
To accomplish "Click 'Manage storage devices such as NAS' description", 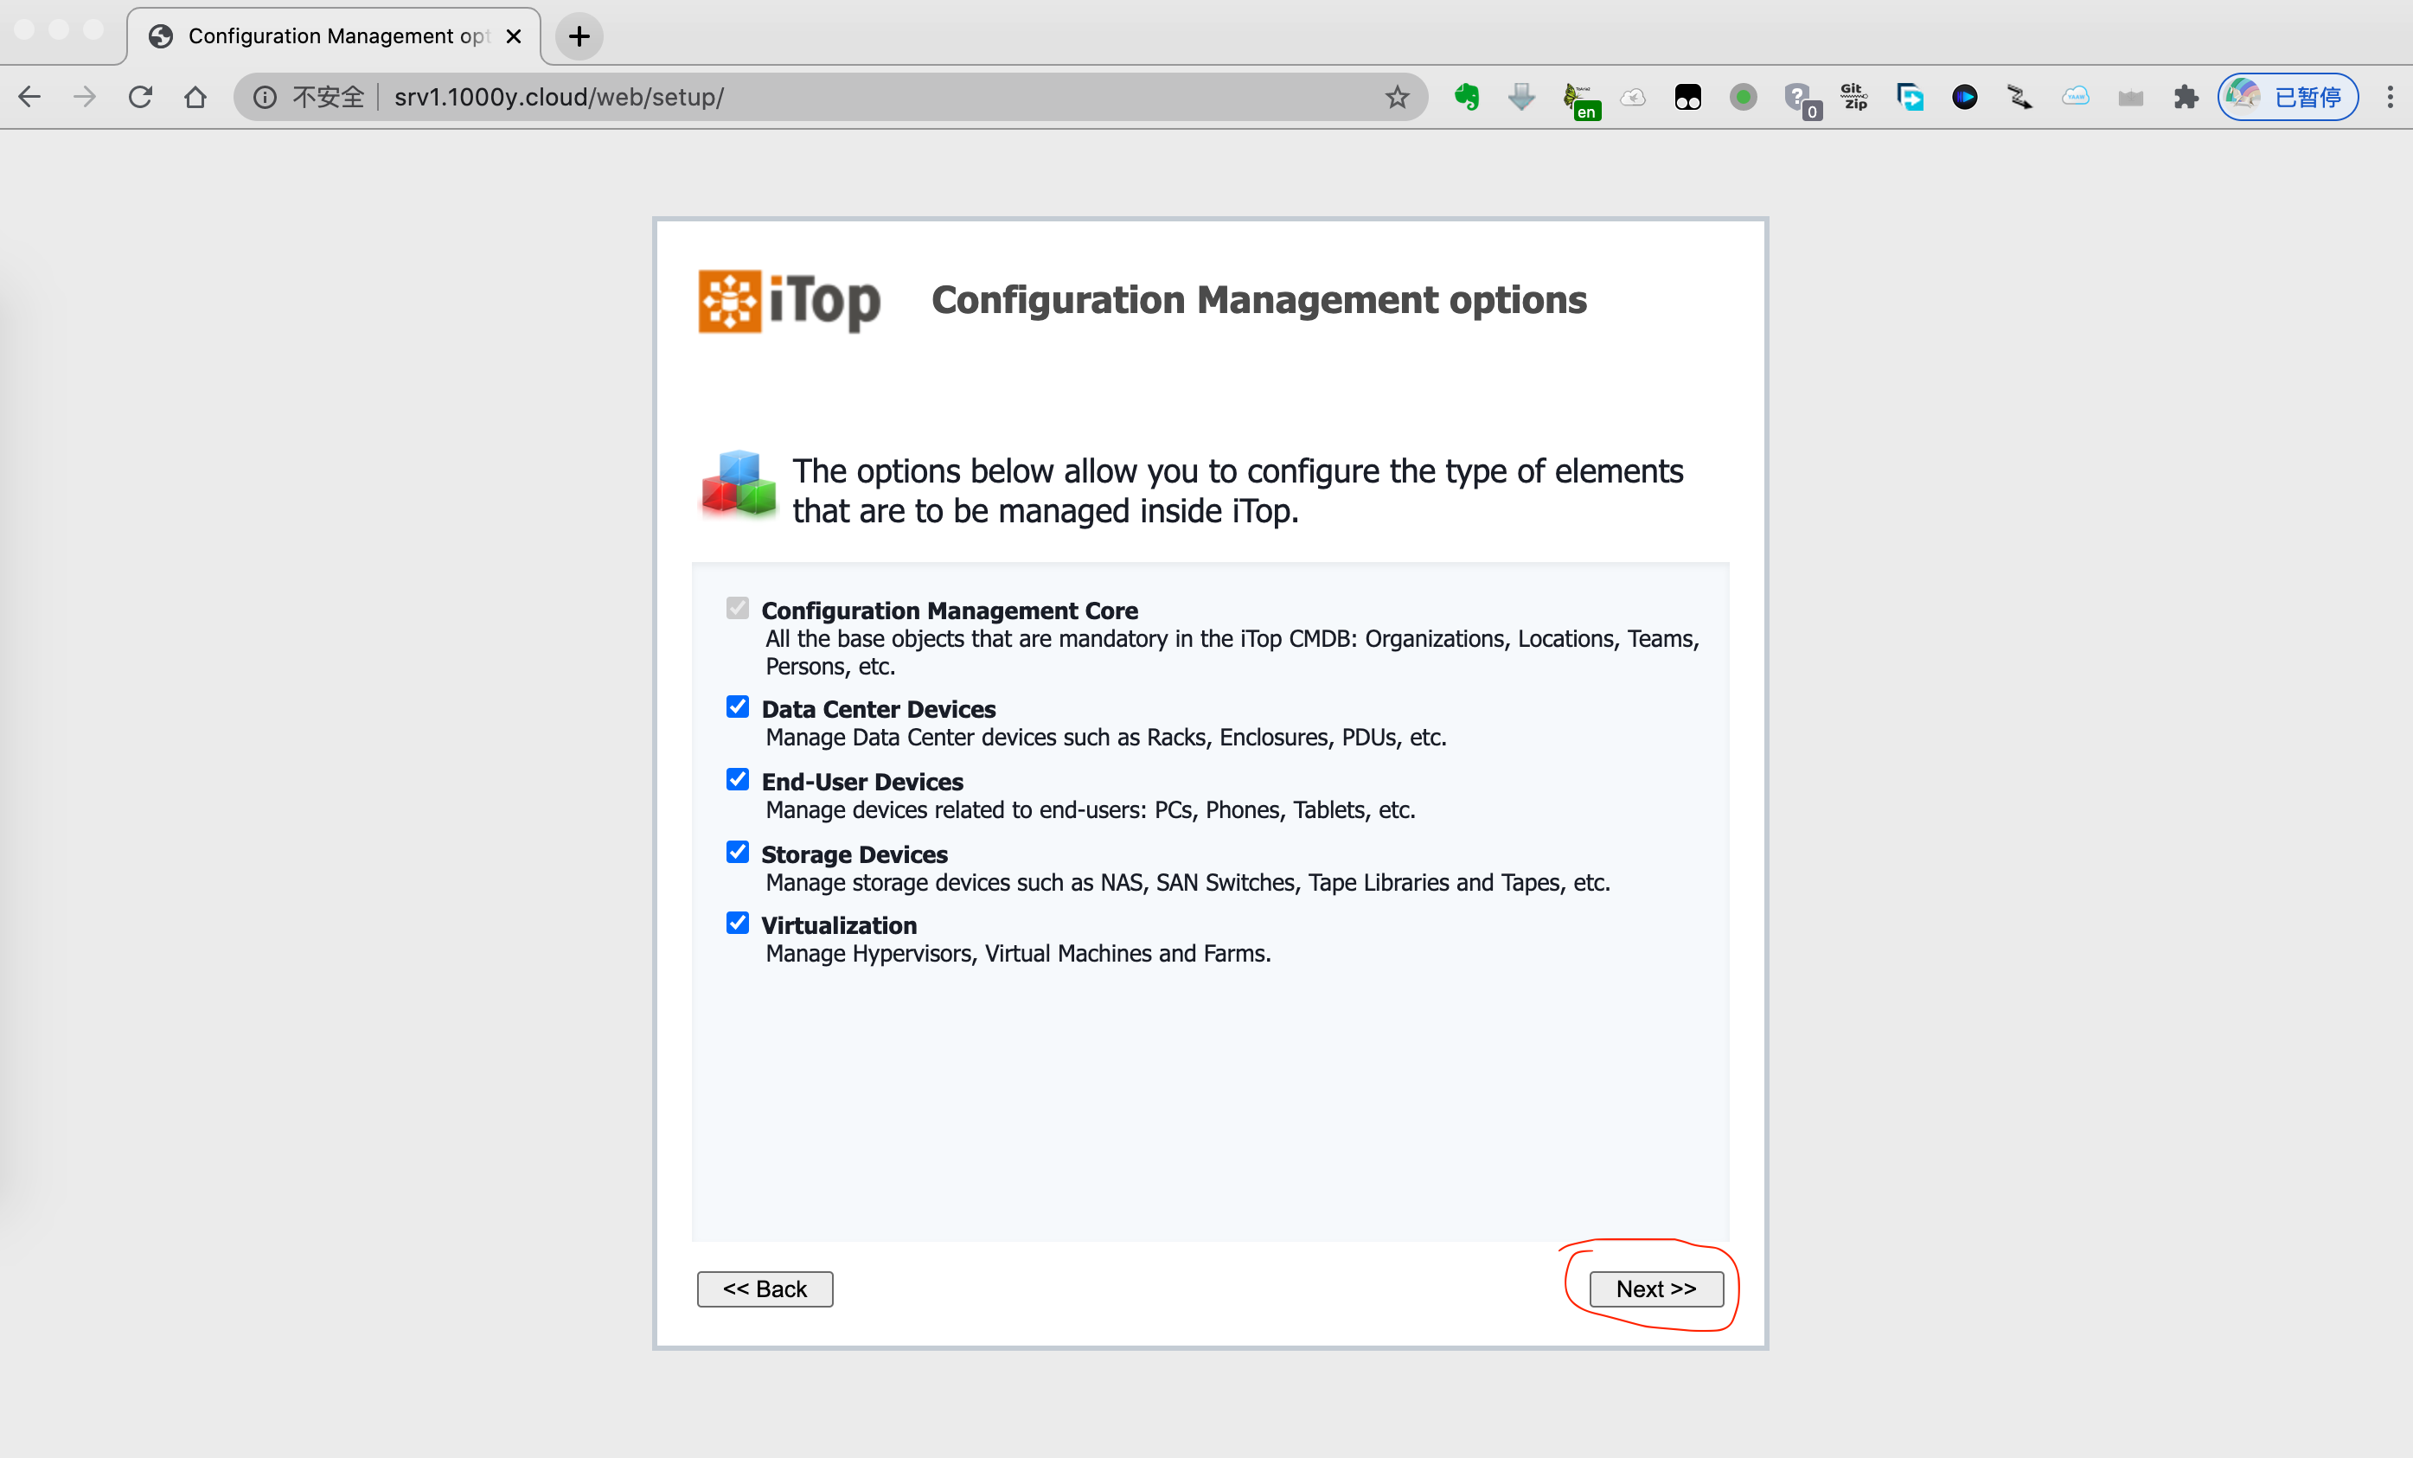I will pyautogui.click(x=1187, y=882).
